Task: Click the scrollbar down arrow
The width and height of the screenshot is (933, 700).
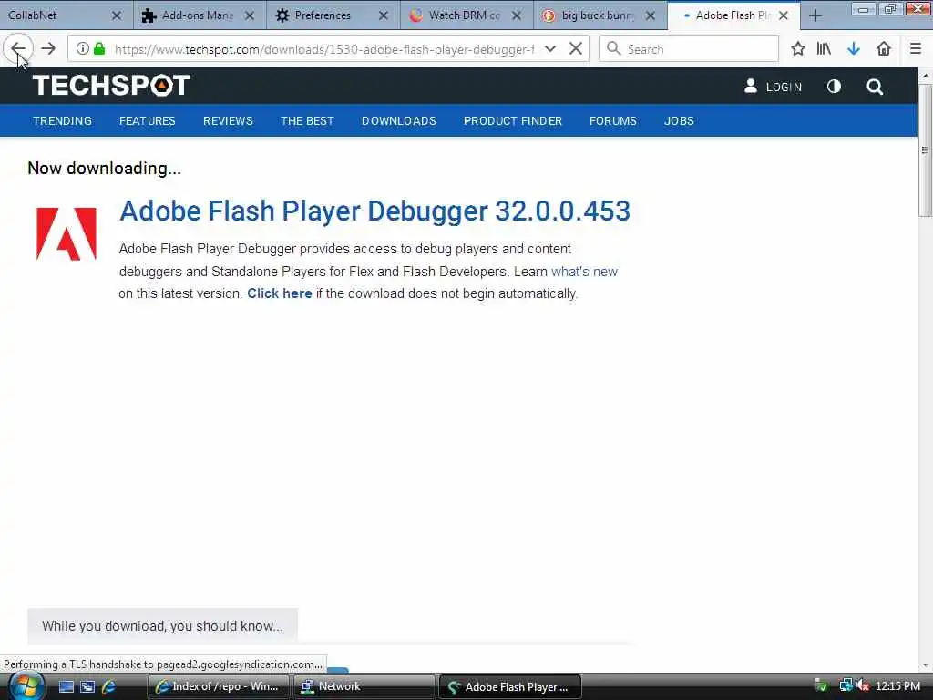Action: tap(926, 664)
